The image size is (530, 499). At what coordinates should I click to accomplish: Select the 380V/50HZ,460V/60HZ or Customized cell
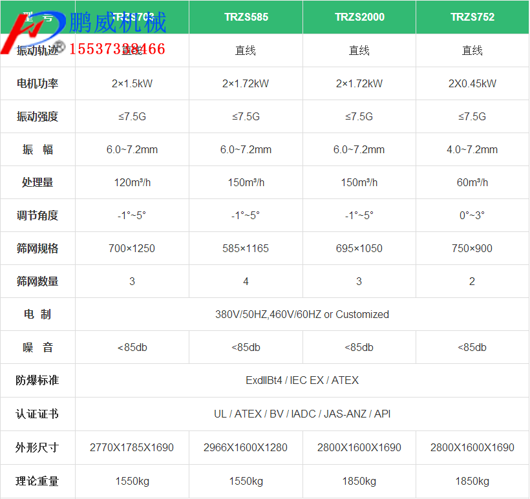click(x=302, y=314)
